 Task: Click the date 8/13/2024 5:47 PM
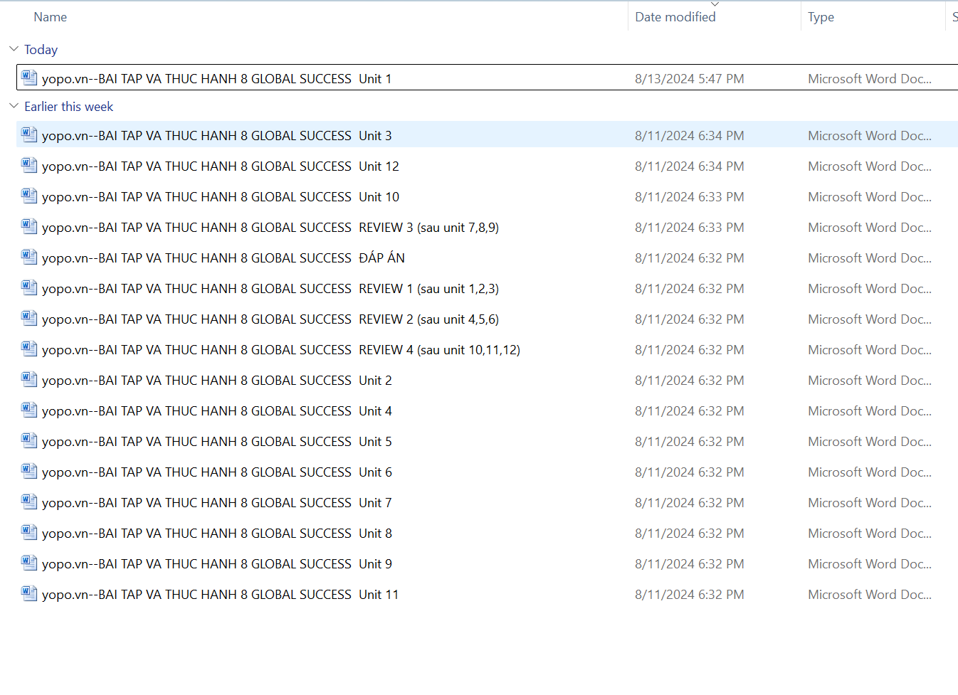click(x=690, y=79)
